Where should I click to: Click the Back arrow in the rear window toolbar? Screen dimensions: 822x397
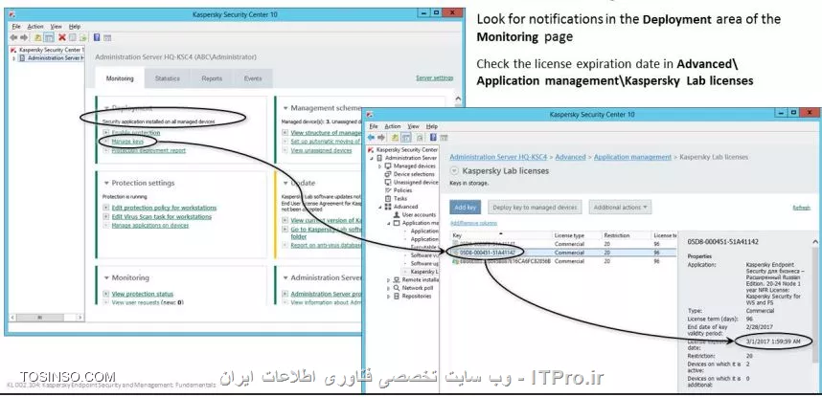(13, 37)
